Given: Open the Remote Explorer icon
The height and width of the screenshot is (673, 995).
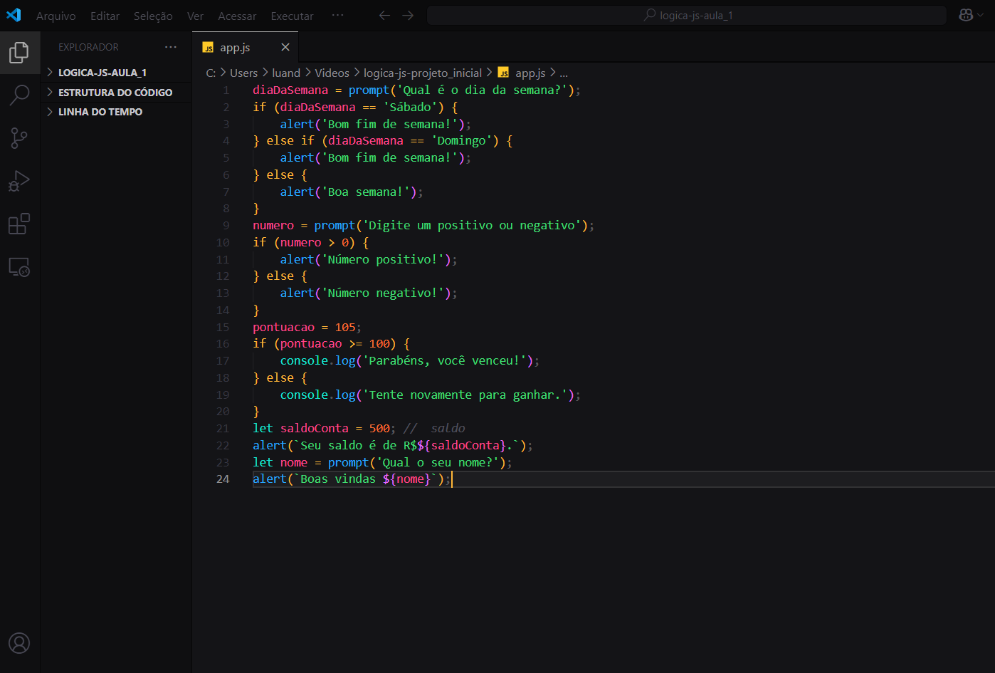Looking at the screenshot, I should pos(19,267).
